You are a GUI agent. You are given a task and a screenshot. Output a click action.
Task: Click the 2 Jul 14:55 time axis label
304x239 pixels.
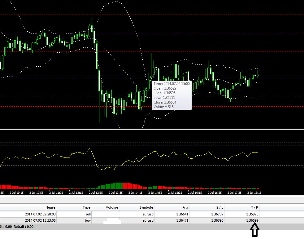pos(155,193)
